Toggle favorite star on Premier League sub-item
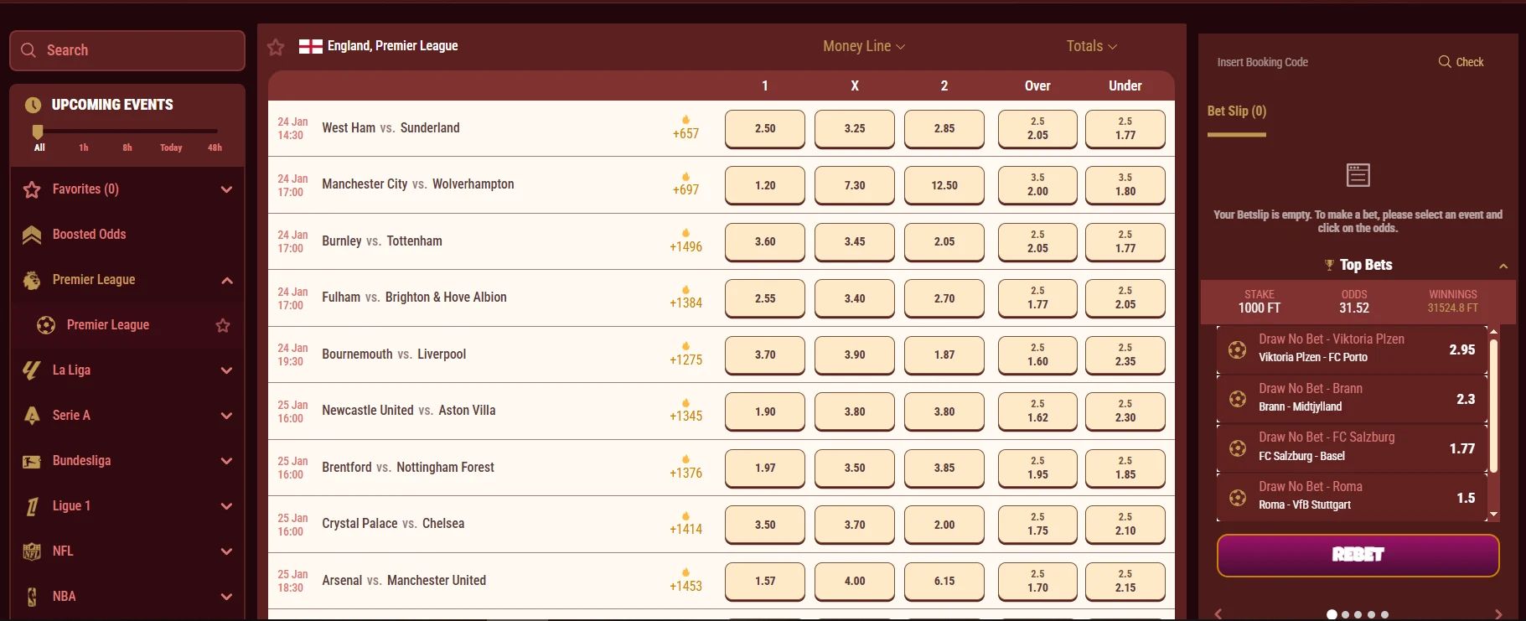1526x621 pixels. tap(223, 325)
